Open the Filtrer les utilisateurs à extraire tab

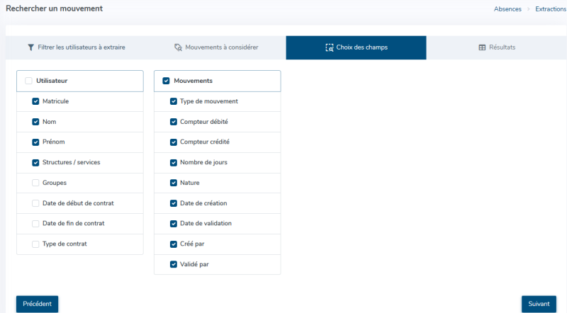click(76, 47)
